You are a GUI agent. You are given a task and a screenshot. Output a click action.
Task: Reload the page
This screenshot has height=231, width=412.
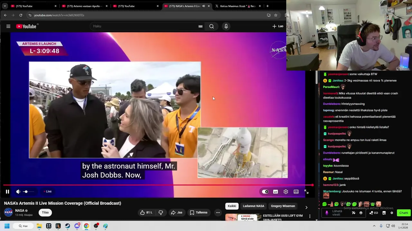click(21, 15)
